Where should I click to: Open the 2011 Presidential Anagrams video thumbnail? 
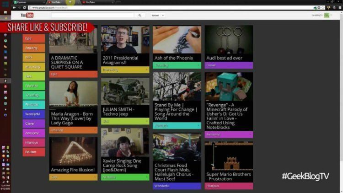[125, 39]
